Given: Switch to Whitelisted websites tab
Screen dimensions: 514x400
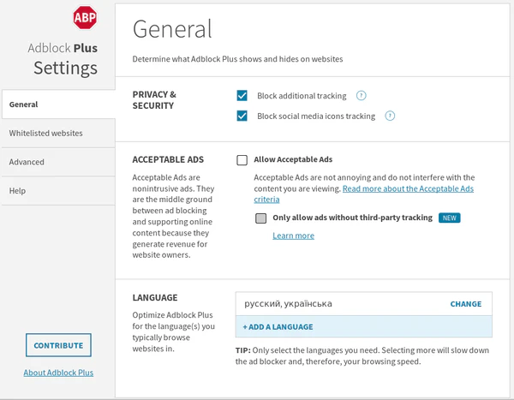Looking at the screenshot, I should pos(57,134).
